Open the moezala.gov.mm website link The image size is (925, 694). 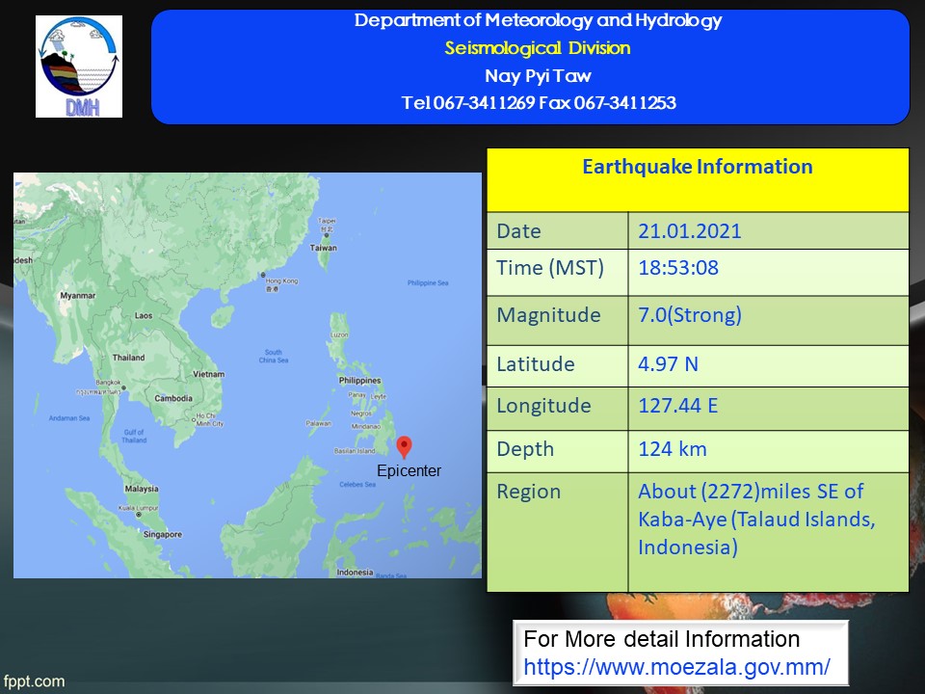[676, 667]
